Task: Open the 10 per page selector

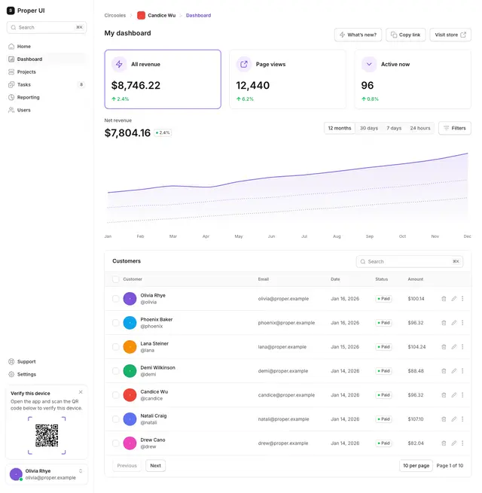Action: (416, 466)
